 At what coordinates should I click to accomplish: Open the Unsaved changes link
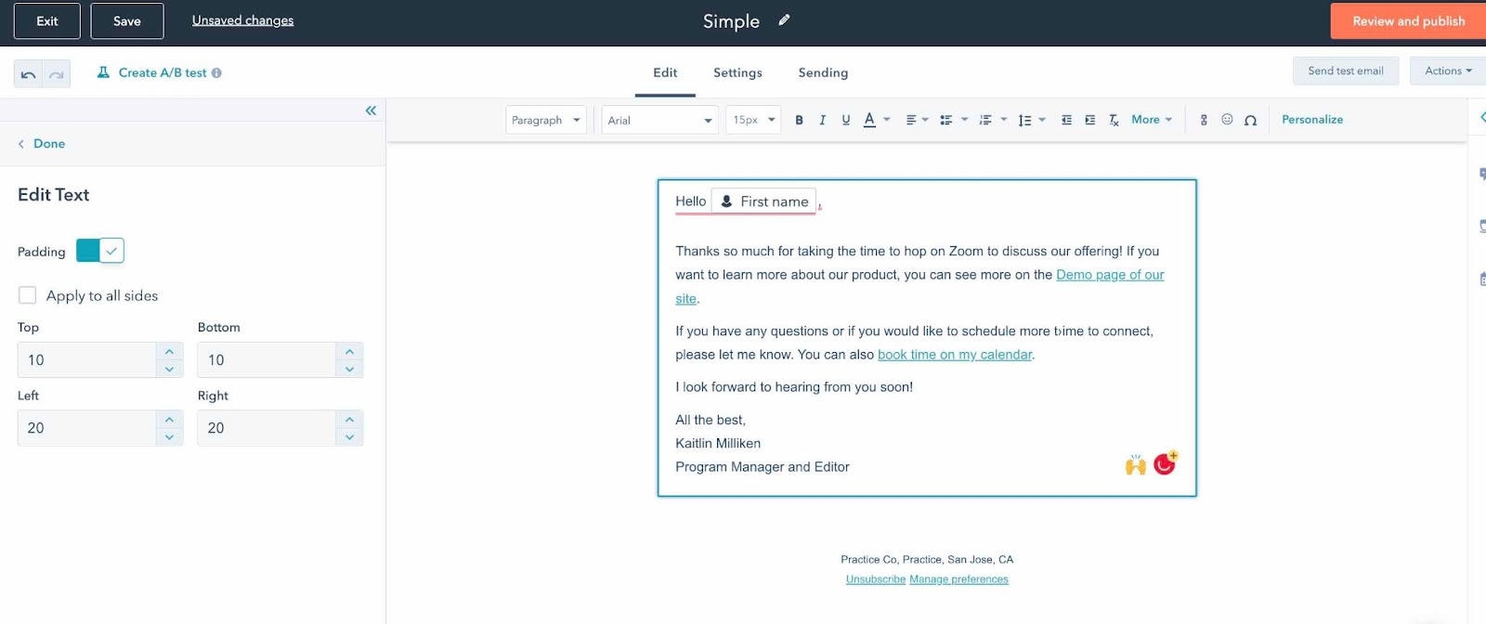pos(242,20)
